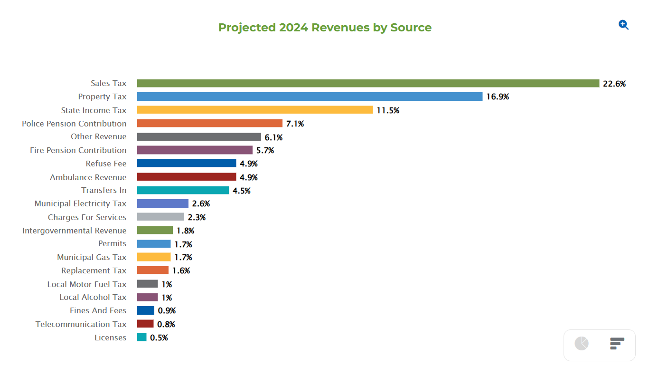Click the Intergovernmental Revenue bar
668x367 pixels.
tap(155, 230)
